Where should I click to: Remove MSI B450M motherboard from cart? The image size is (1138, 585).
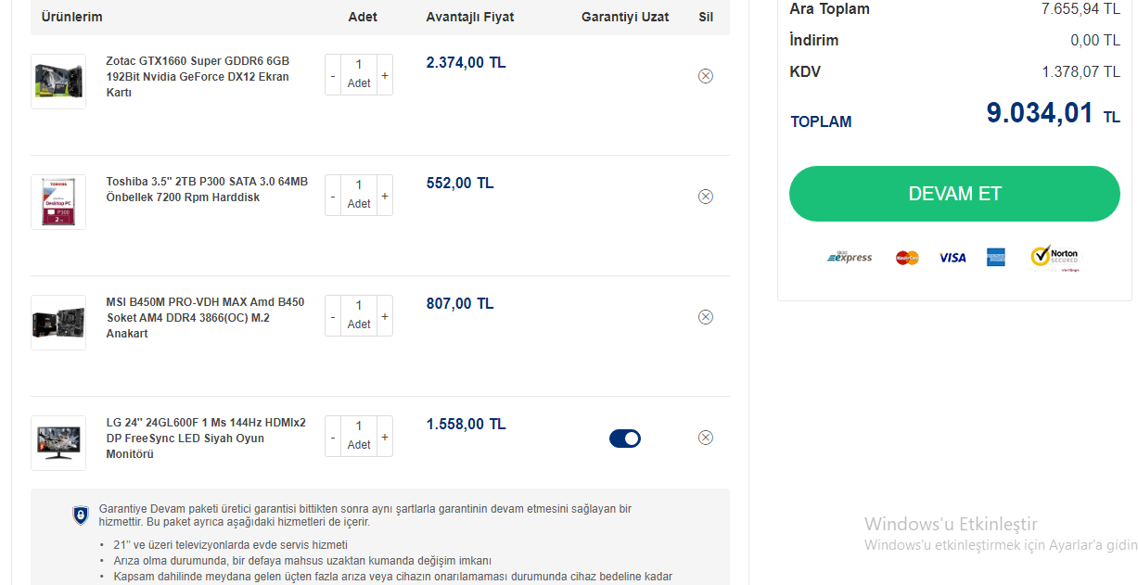pyautogui.click(x=705, y=317)
